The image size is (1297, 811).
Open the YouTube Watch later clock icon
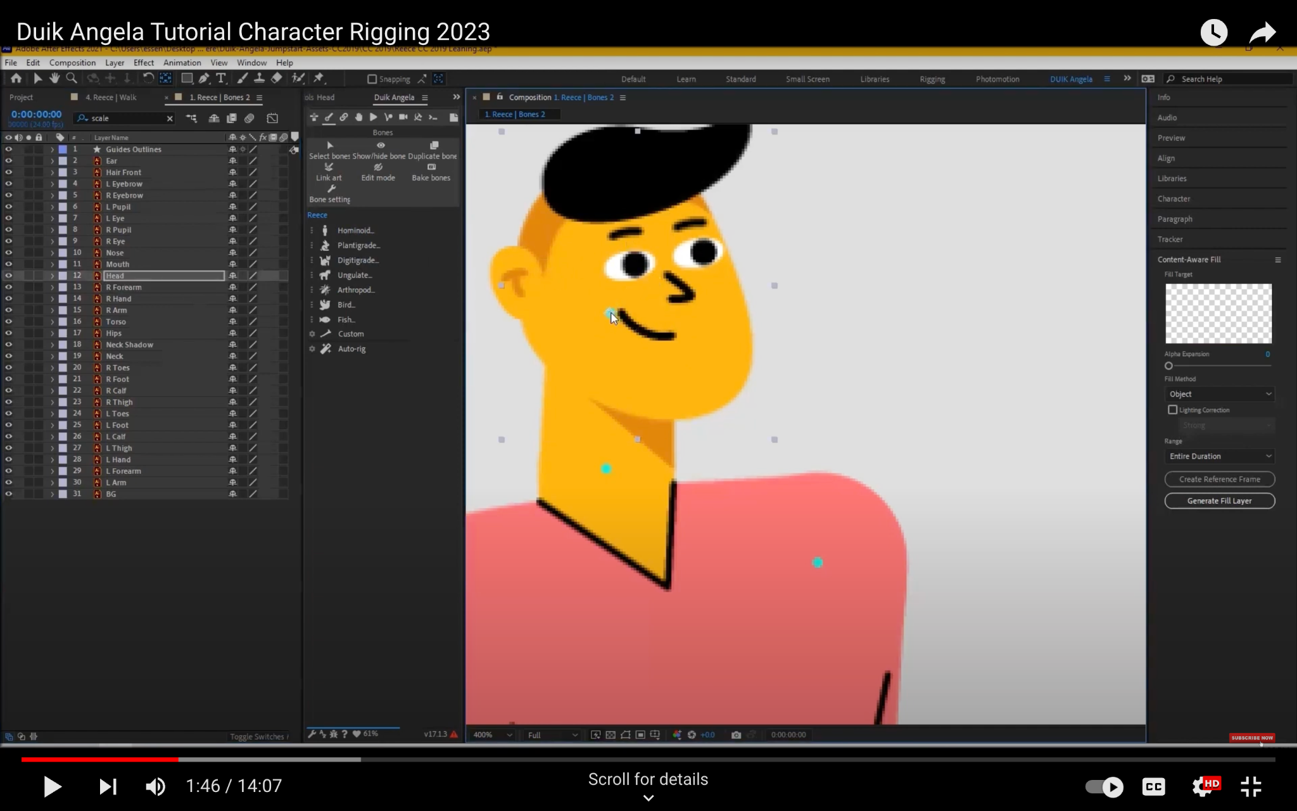1213,32
